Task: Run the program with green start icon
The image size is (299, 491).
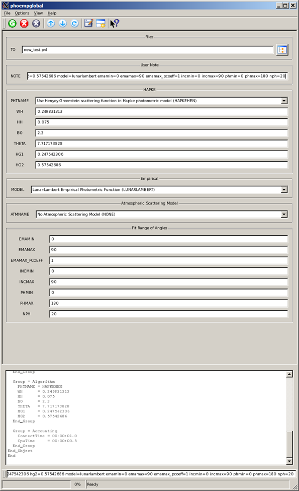Action: (13, 24)
